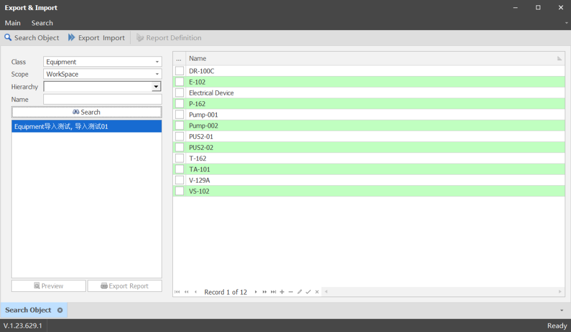Close the Search Object bottom tab
This screenshot has width=571, height=332.
coord(60,310)
